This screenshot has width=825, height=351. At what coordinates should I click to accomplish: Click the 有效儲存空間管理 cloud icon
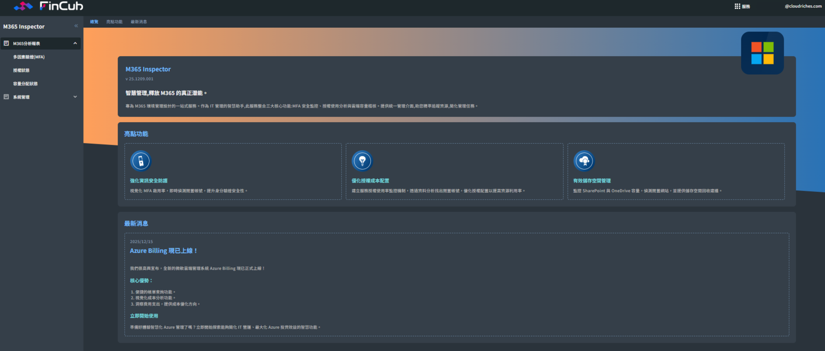pyautogui.click(x=584, y=161)
